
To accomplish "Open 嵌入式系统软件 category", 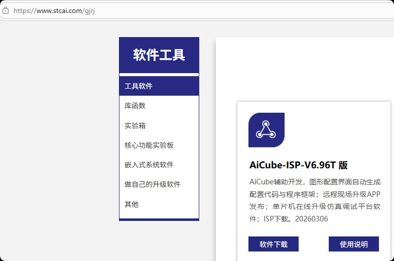I will point(159,165).
